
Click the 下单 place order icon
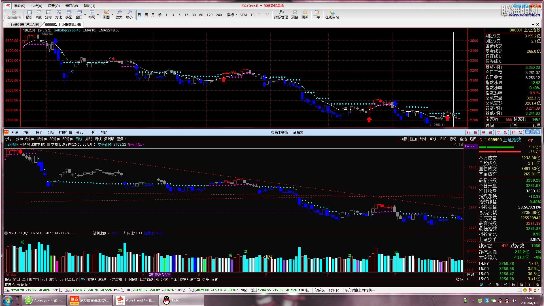point(317,14)
